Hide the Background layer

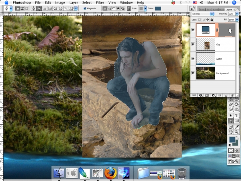tap(193, 73)
